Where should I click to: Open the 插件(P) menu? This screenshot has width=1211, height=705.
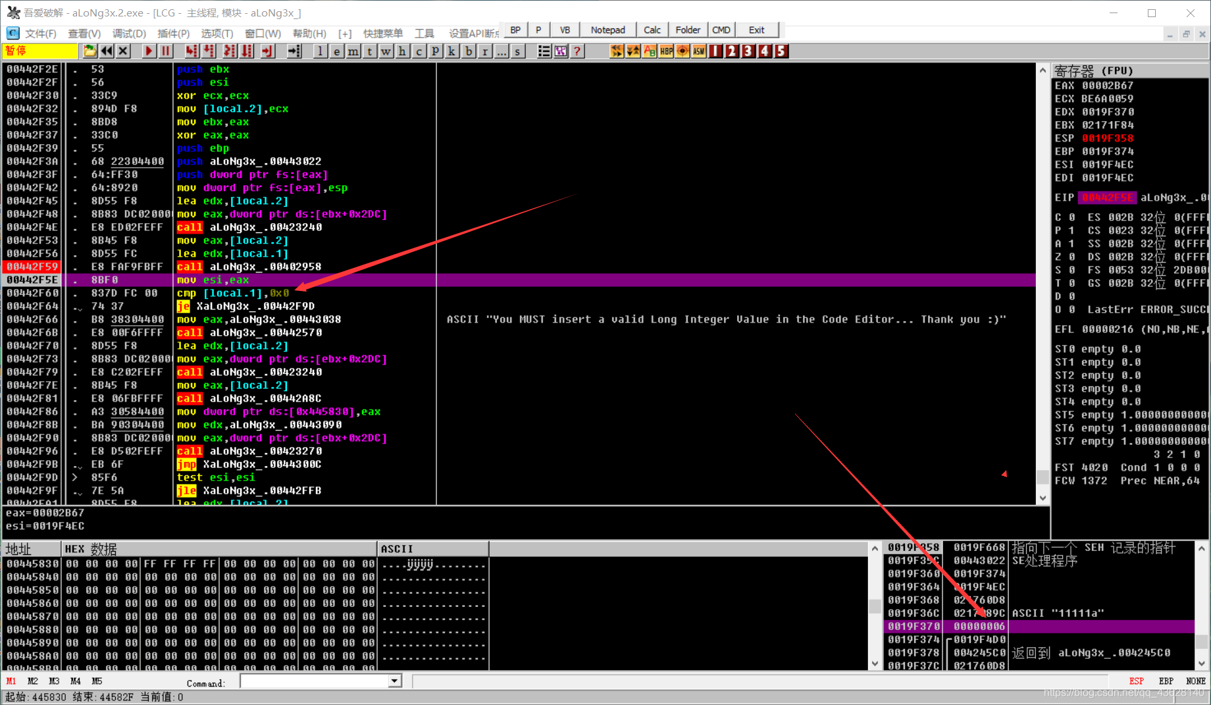173,33
